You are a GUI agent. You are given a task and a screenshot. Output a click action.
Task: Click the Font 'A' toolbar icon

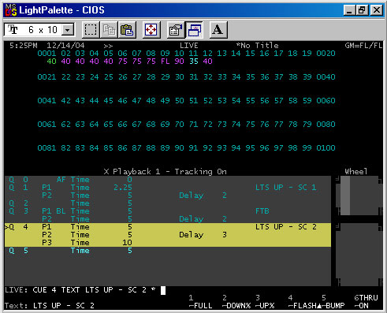[x=218, y=30]
